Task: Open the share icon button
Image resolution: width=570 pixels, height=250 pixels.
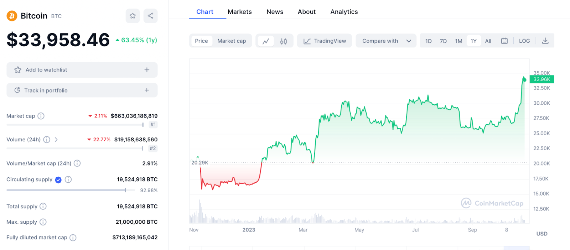Action: (x=150, y=16)
